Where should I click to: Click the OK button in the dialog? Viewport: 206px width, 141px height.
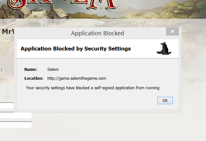coord(165,100)
